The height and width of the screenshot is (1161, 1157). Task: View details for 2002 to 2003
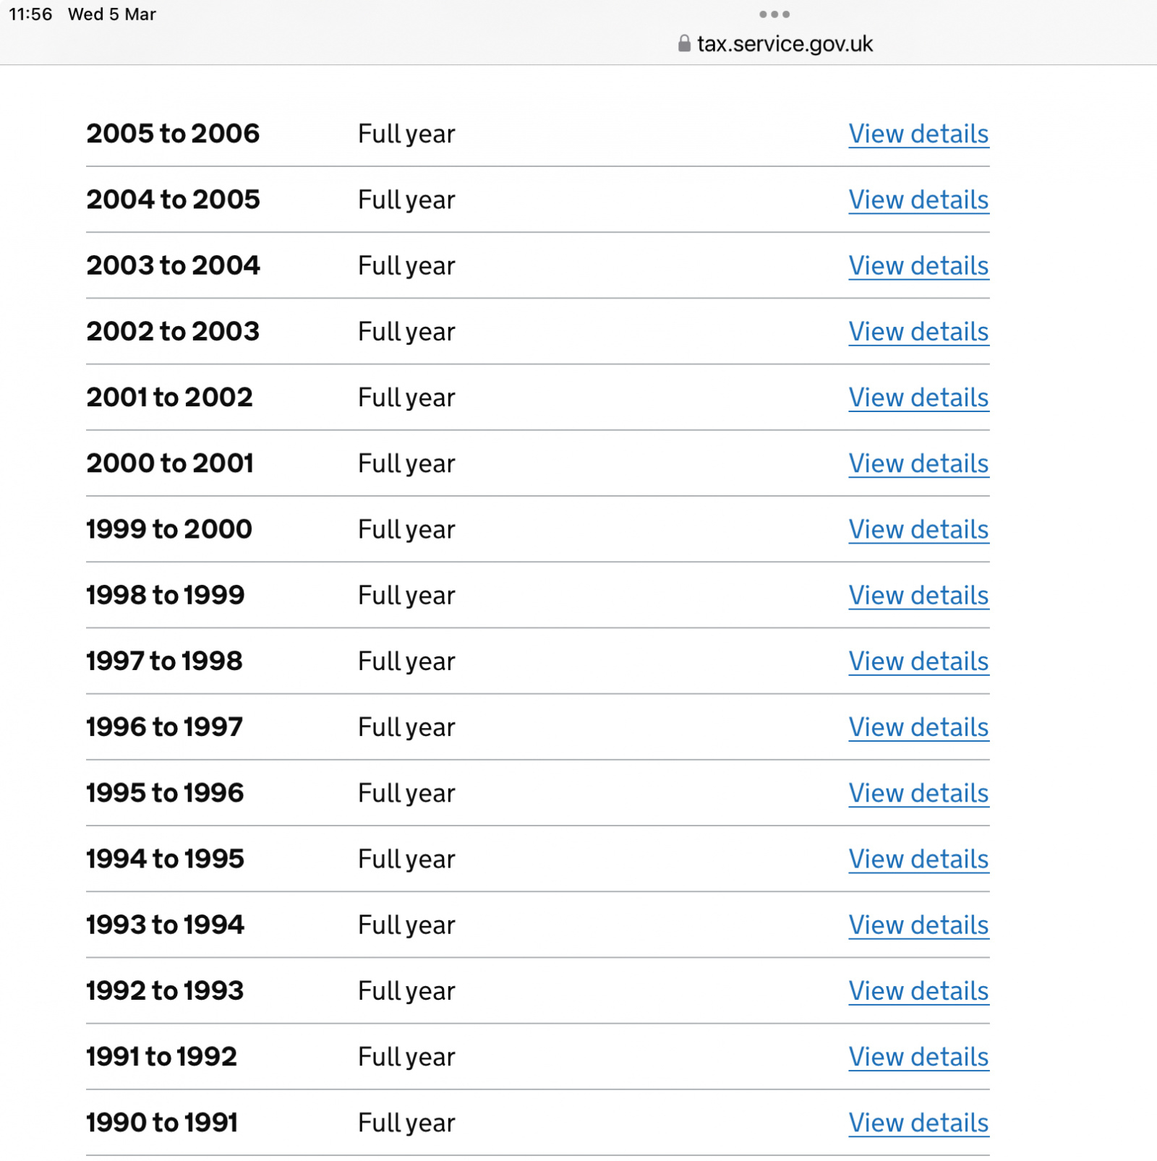[x=918, y=331]
